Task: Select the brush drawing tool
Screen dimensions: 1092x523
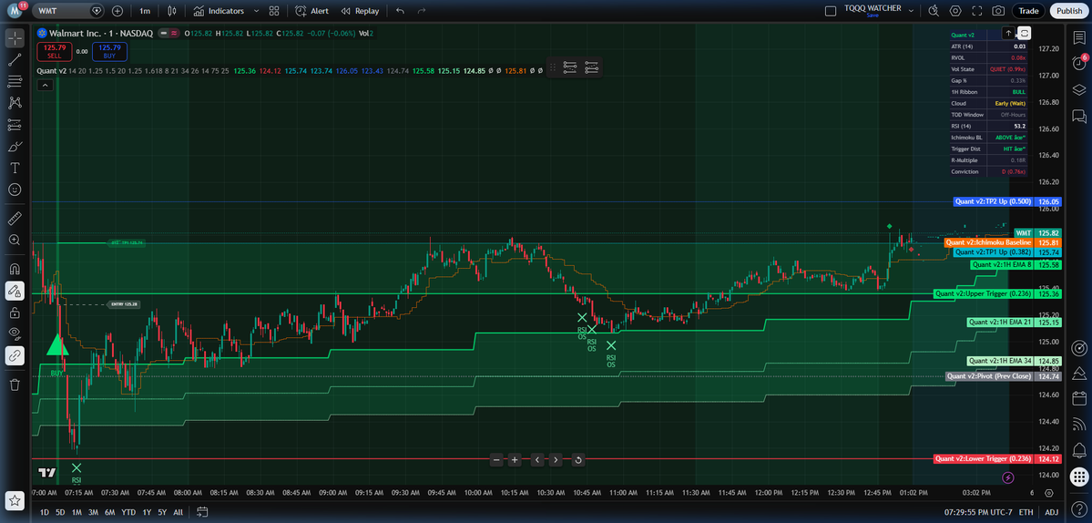Action: (x=15, y=147)
